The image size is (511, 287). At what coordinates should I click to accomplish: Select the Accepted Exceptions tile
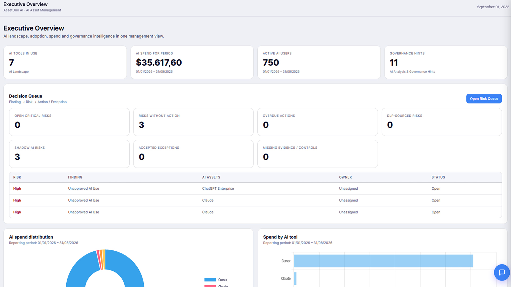pos(193,154)
